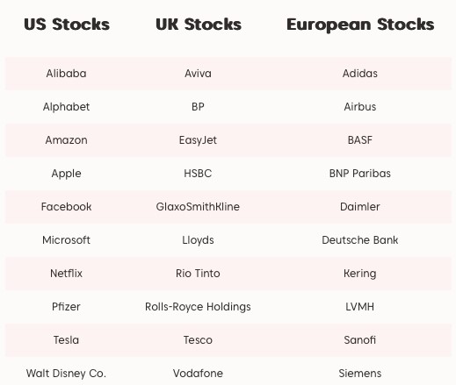456x385 pixels.
Task: Open the Vodafone stock entry
Action: point(198,374)
